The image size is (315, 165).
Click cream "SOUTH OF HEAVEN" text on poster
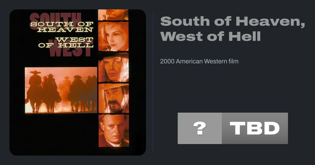click(62, 27)
